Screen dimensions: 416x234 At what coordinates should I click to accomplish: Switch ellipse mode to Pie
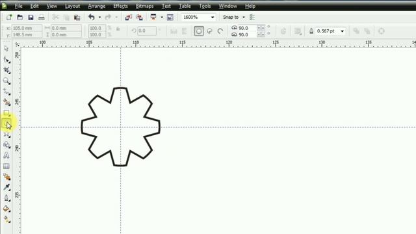tap(210, 31)
